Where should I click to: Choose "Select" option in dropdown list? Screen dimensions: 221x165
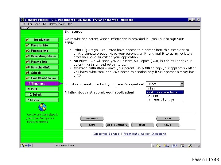click(x=165, y=89)
